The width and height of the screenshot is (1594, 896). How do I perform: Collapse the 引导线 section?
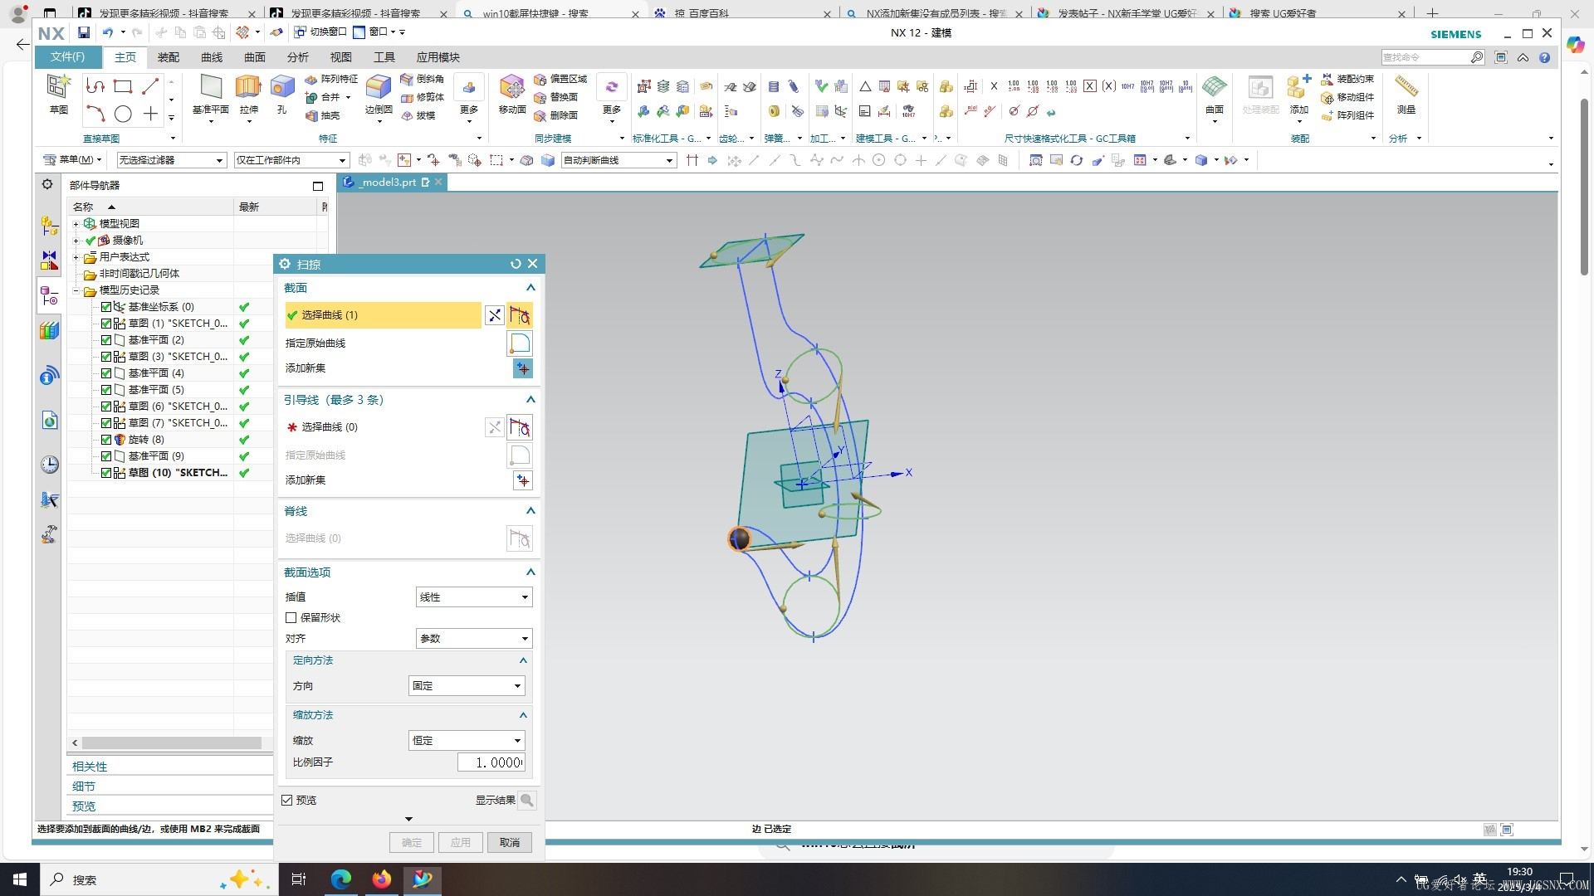click(531, 400)
